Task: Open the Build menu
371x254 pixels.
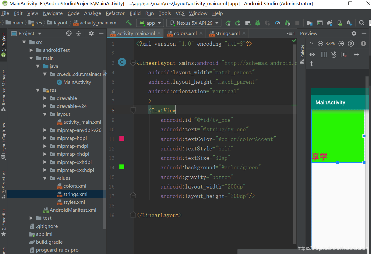Action: pos(135,13)
